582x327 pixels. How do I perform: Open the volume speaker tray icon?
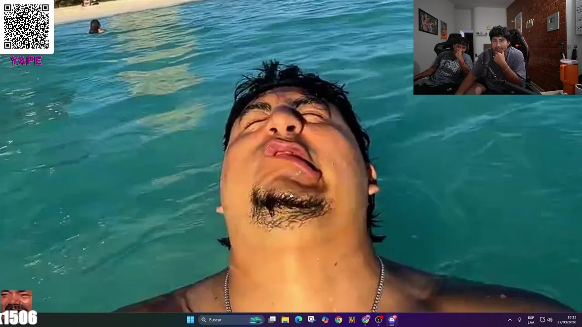pos(550,320)
